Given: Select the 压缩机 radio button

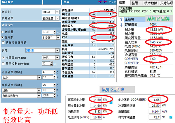Looking at the screenshot, I should 3,37.
